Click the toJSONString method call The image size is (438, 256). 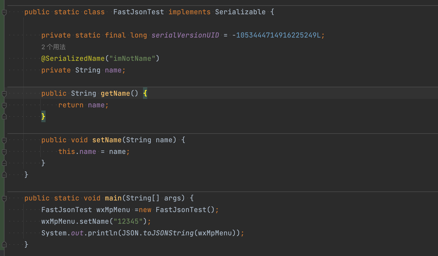pyautogui.click(x=168, y=233)
